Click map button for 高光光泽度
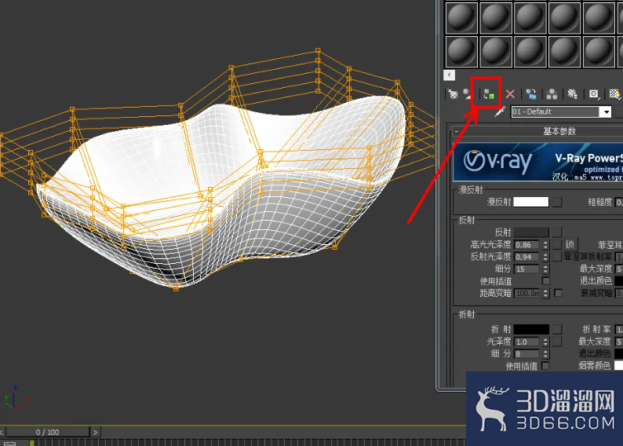Viewport: 623px width, 446px height. 557,244
